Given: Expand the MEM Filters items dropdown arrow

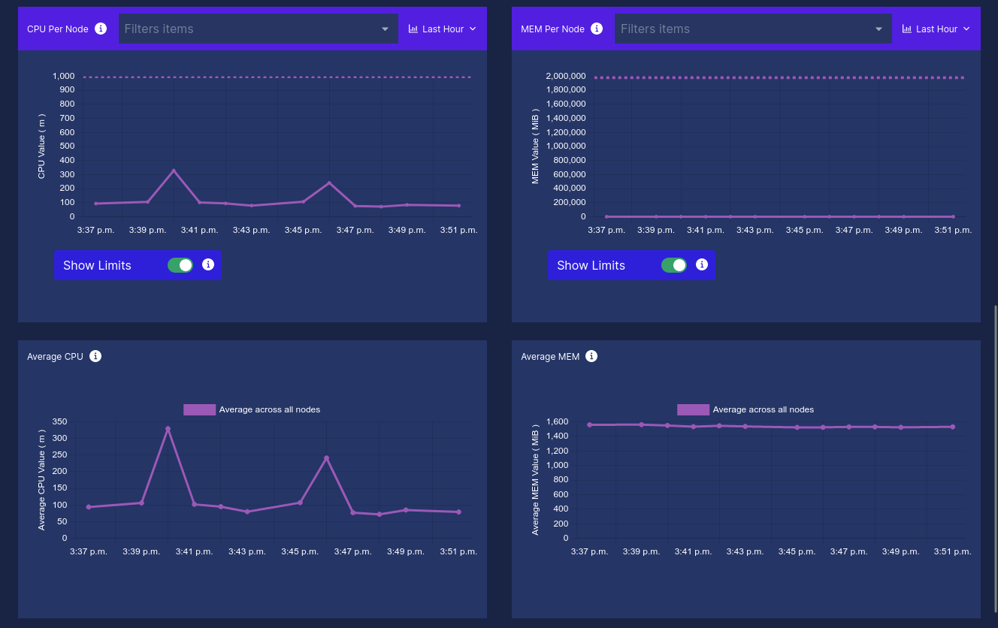Looking at the screenshot, I should [879, 29].
